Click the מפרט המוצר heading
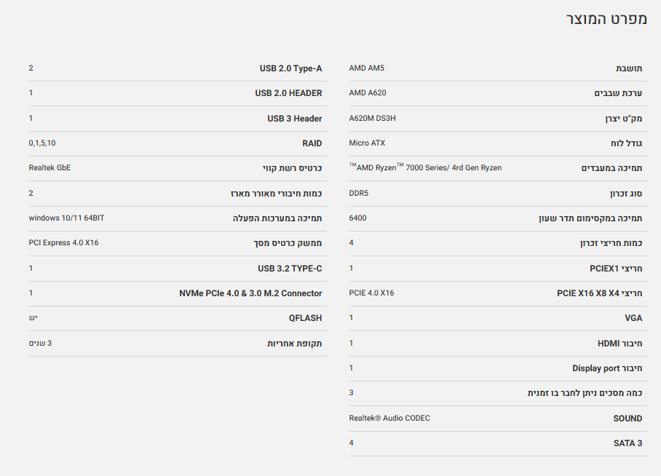 pos(606,19)
